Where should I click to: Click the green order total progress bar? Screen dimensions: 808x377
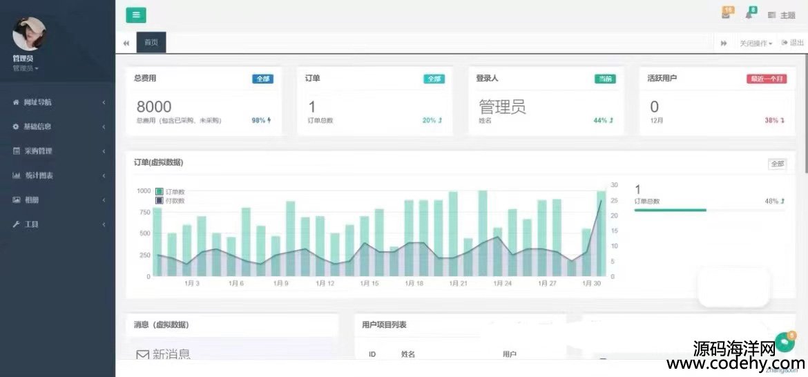pos(670,210)
